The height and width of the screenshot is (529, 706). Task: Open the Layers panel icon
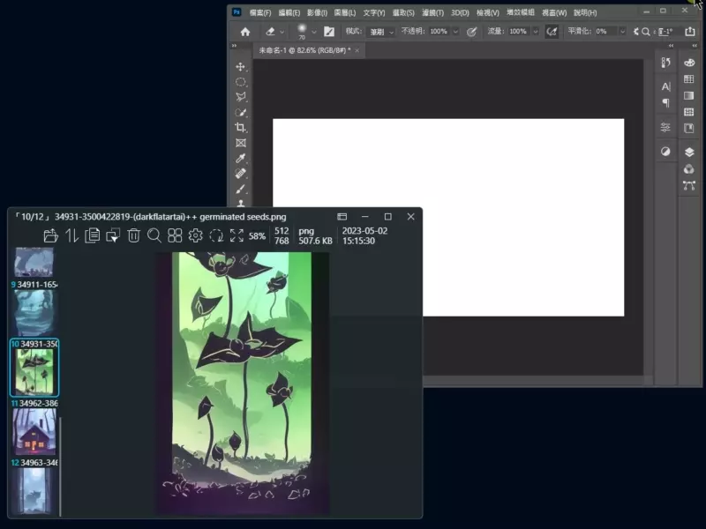(689, 152)
